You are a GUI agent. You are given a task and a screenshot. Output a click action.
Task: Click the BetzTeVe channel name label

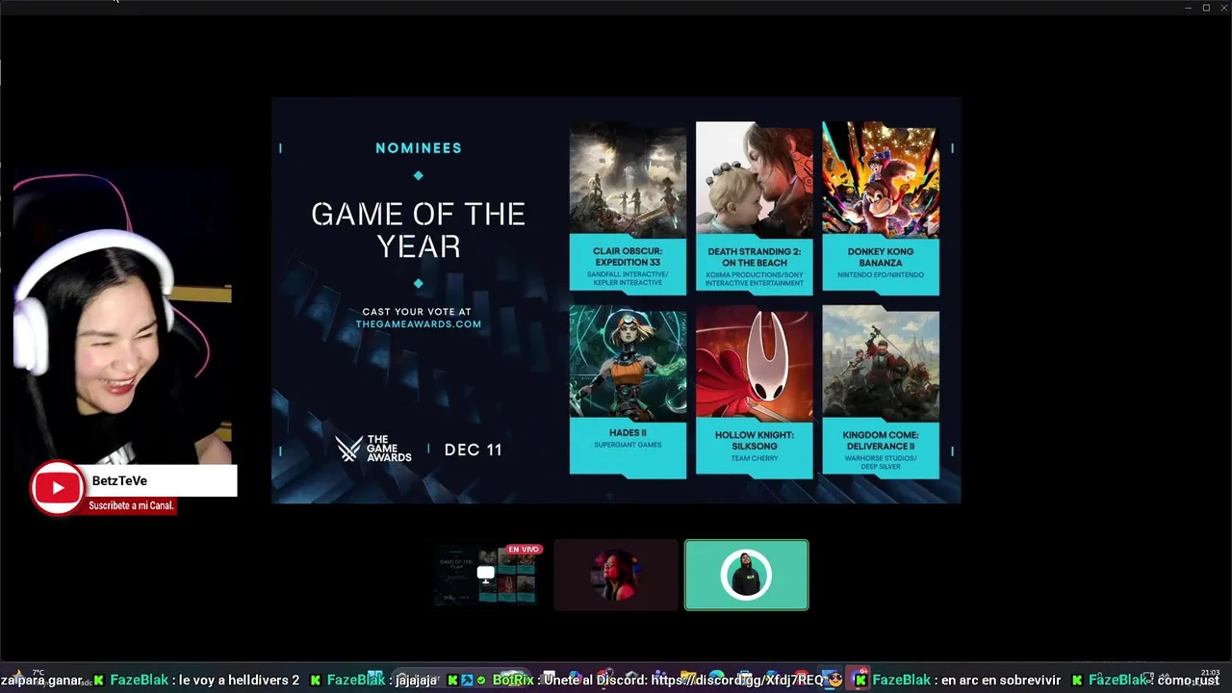click(119, 480)
